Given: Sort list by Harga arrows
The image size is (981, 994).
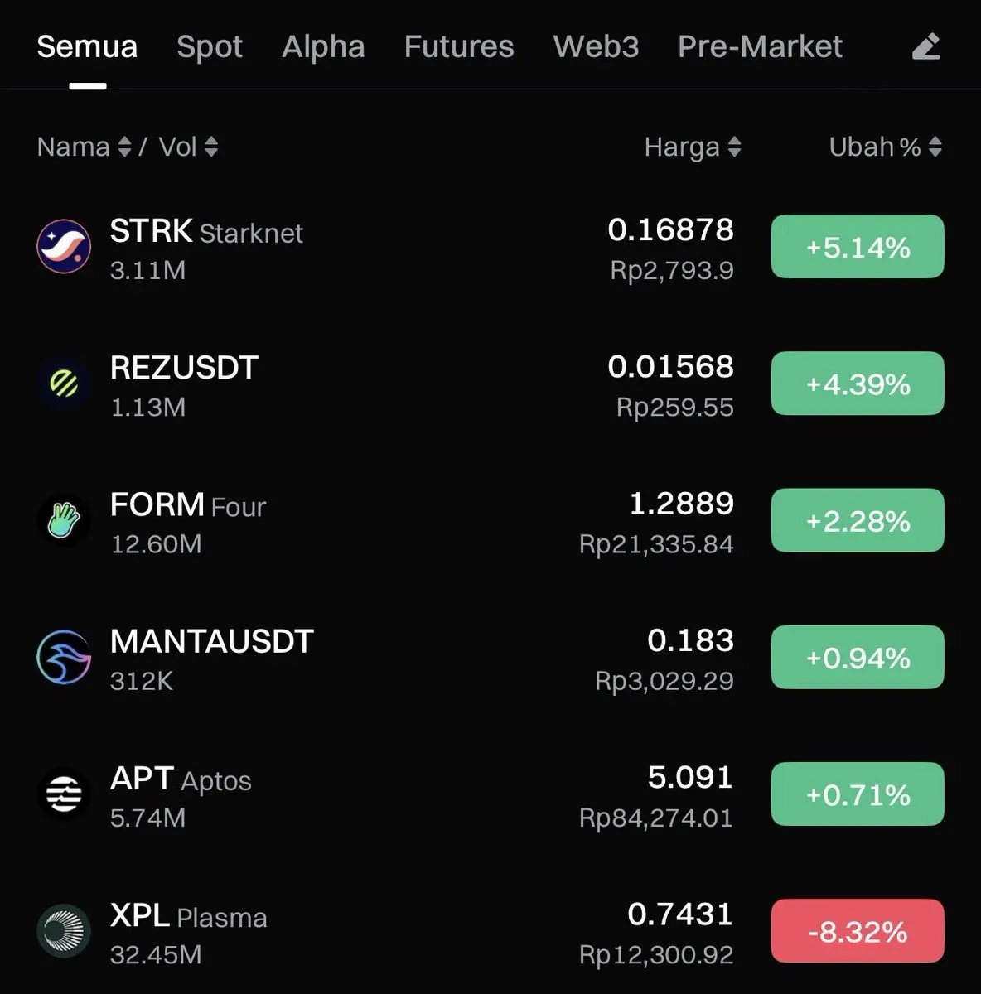Looking at the screenshot, I should pyautogui.click(x=734, y=147).
